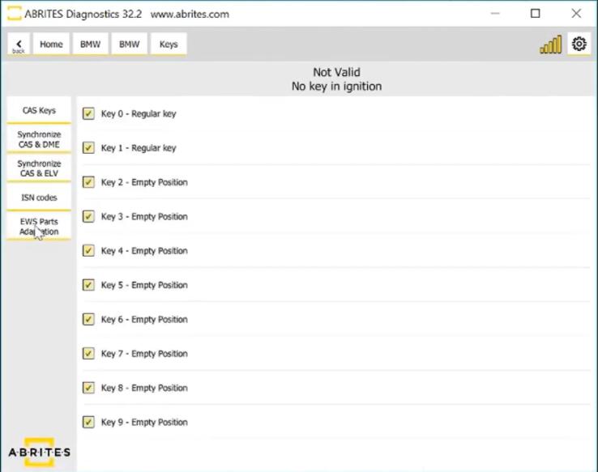
Task: Open the settings gear icon
Action: pos(579,45)
